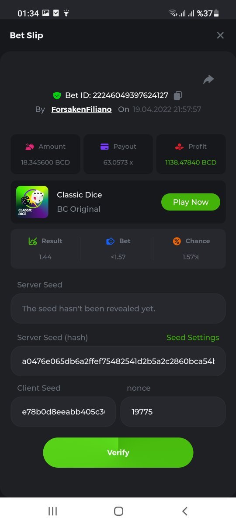The width and height of the screenshot is (236, 525).
Task: Tap the Payout wallet icon
Action: (x=104, y=147)
